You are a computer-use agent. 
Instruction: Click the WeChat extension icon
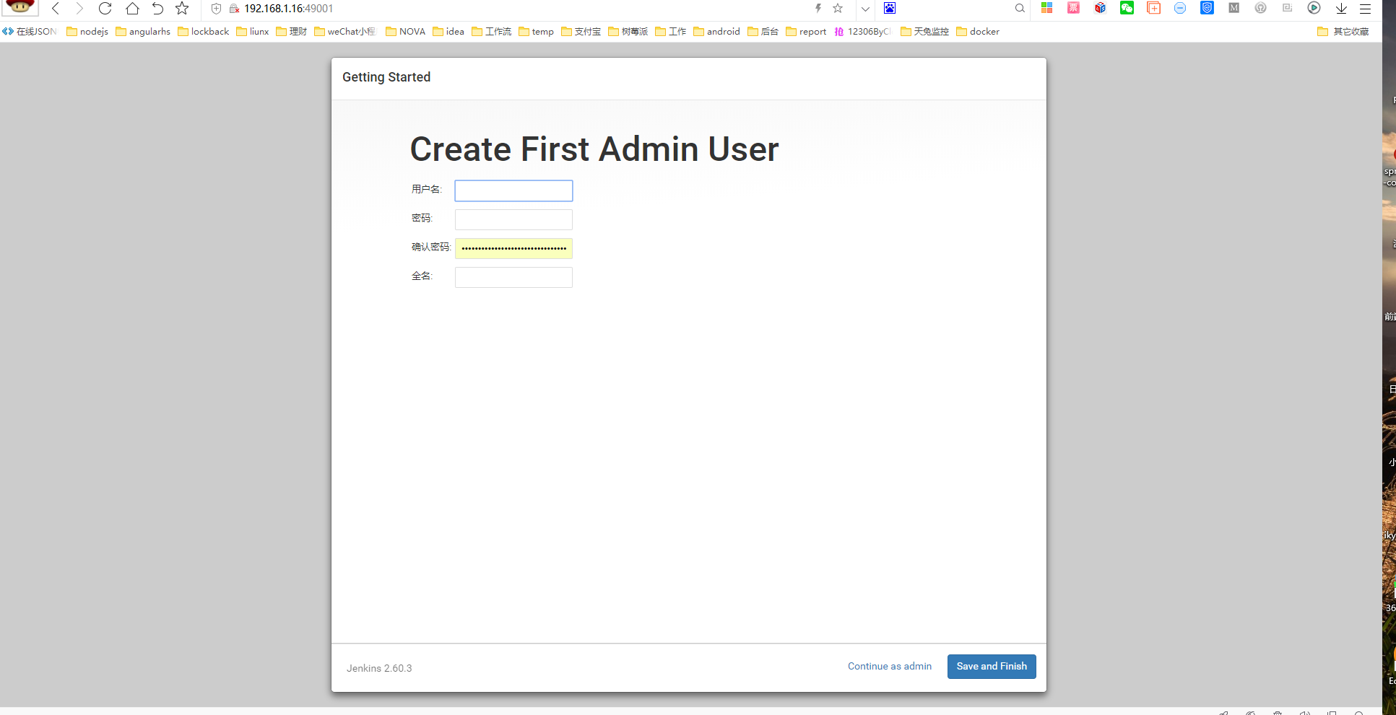1127,8
